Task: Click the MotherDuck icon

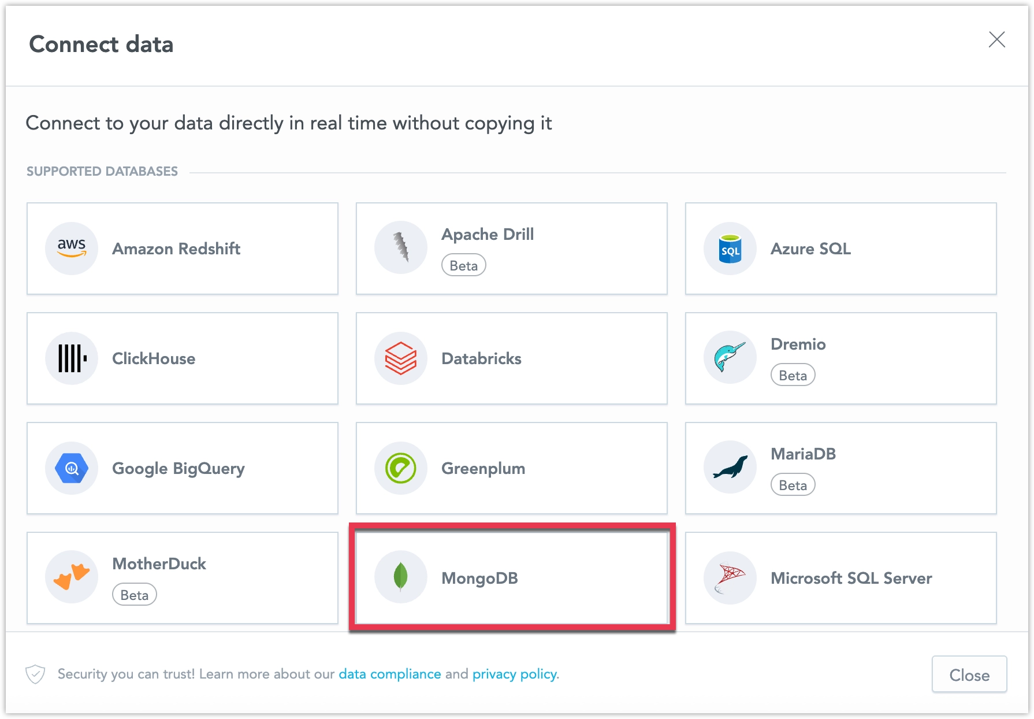Action: click(x=71, y=576)
